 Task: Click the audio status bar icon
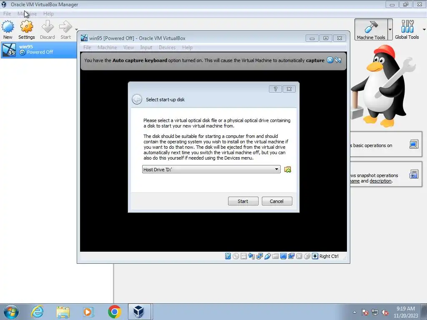click(251, 256)
